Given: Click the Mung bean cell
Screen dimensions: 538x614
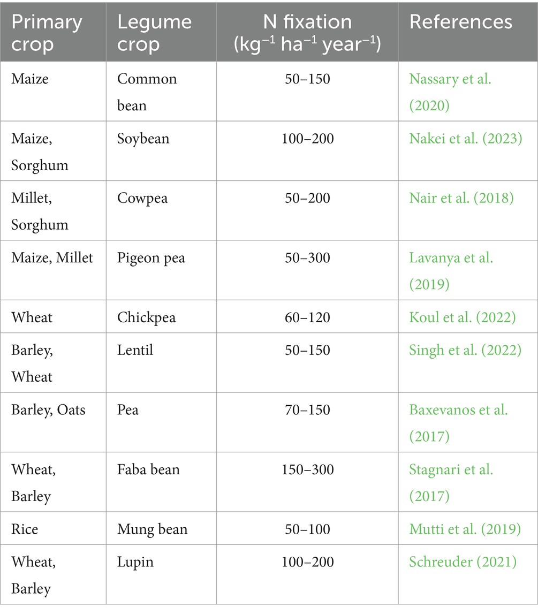Looking at the screenshot, I should point(152,529).
